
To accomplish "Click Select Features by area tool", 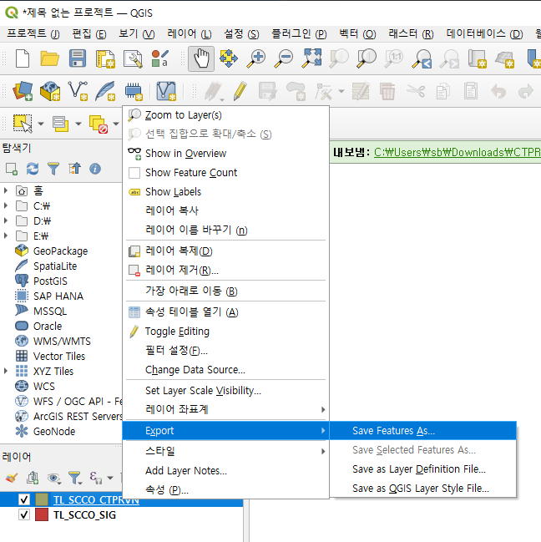I will pos(23,124).
